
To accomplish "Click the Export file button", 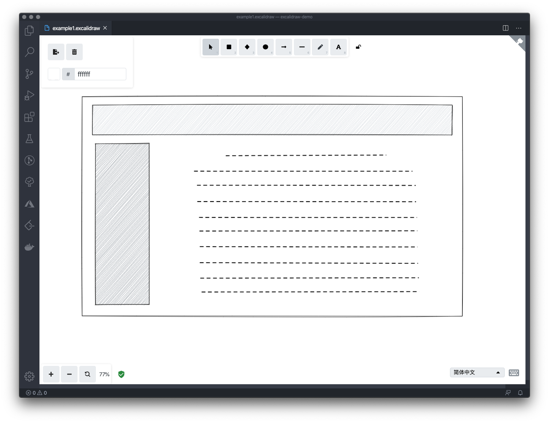I will point(56,52).
